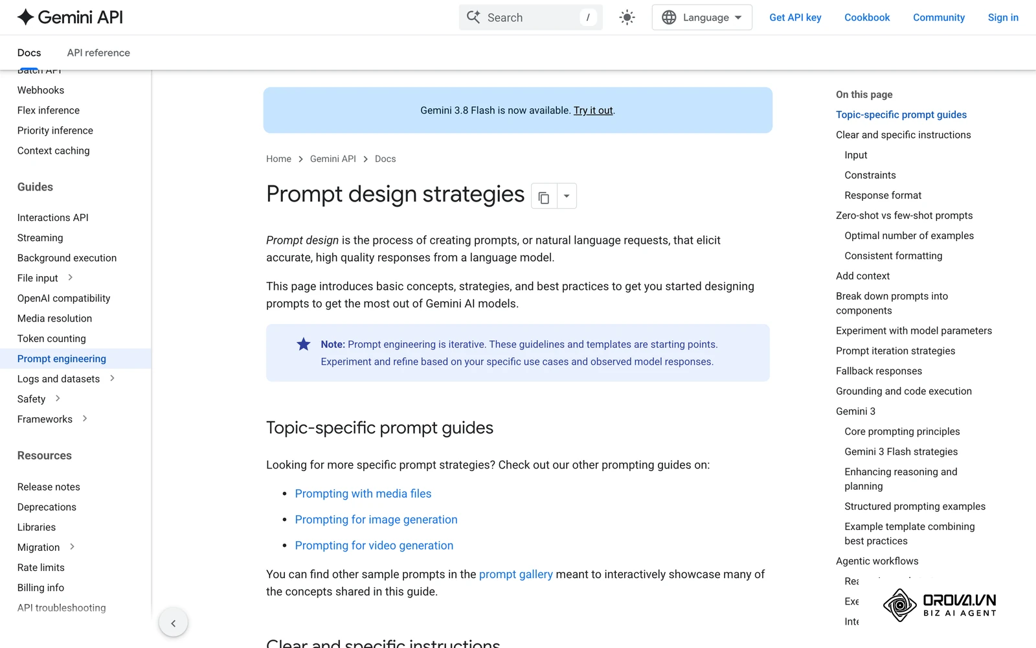The image size is (1036, 648).
Task: Open Streaming guide in the sidebar
Action: [40, 238]
